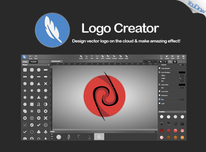Adjust the Inner Shadow Blur stepper
This screenshot has width=206, height=152.
pyautogui.click(x=185, y=81)
